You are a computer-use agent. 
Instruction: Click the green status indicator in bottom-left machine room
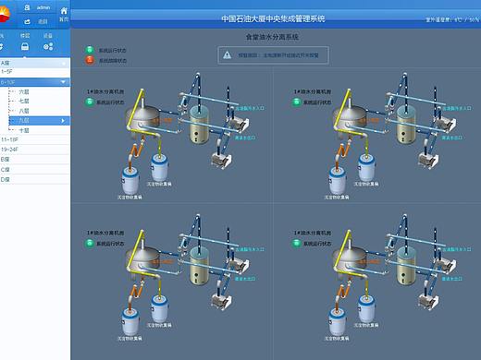click(90, 243)
